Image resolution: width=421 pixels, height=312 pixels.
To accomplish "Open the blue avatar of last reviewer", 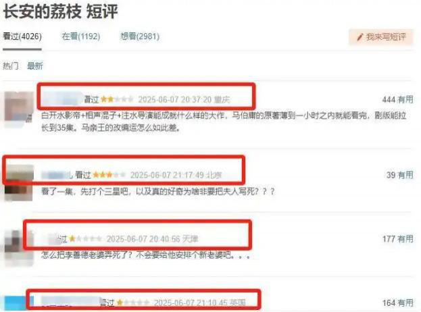I will tap(19, 303).
